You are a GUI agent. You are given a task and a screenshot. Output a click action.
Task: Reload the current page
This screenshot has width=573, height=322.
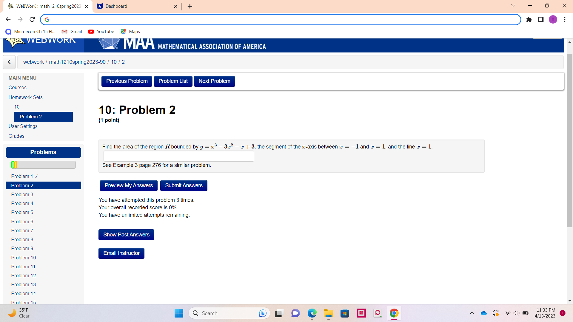[32, 19]
